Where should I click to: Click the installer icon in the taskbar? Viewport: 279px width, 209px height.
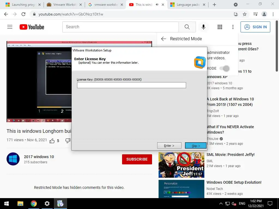click(60, 204)
